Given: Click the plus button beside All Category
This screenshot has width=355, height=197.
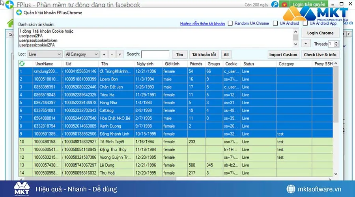Looking at the screenshot, I should [104, 54].
